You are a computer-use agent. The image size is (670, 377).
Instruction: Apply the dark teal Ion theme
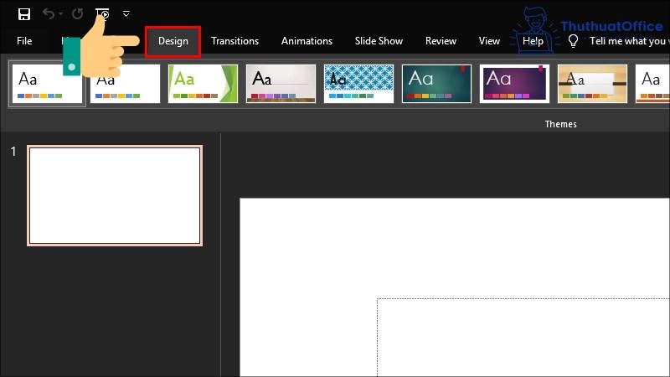(436, 84)
